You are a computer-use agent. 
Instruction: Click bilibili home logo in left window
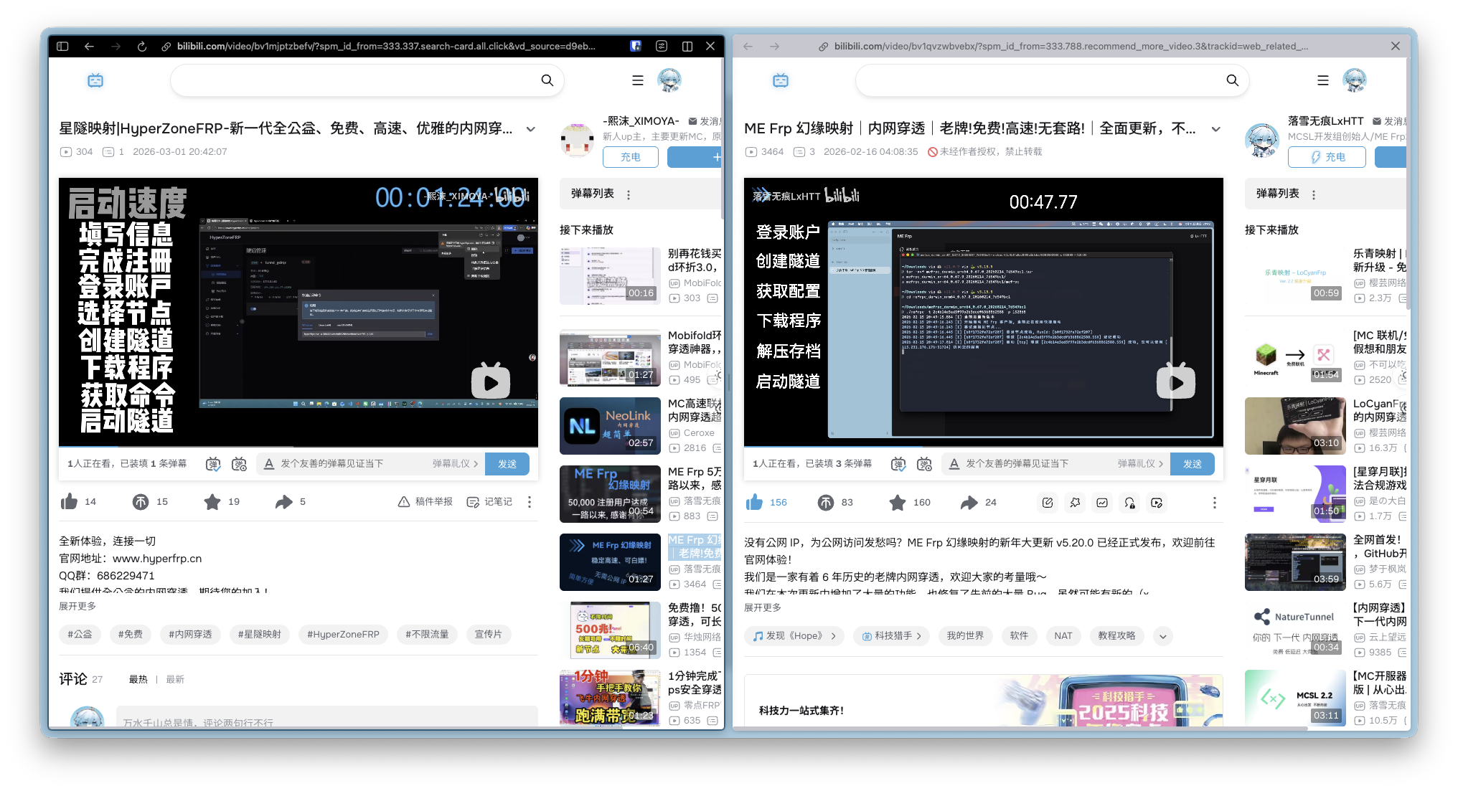[95, 80]
